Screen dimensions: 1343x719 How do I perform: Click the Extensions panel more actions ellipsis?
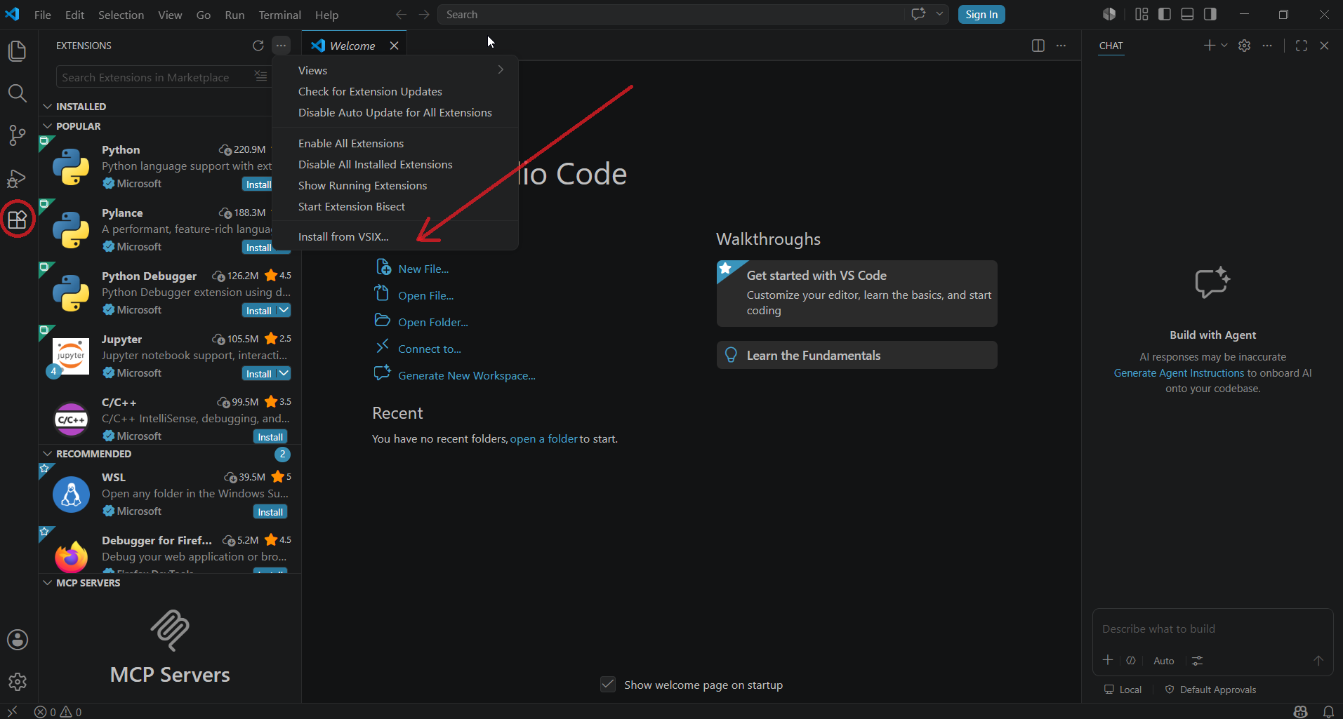[281, 46]
